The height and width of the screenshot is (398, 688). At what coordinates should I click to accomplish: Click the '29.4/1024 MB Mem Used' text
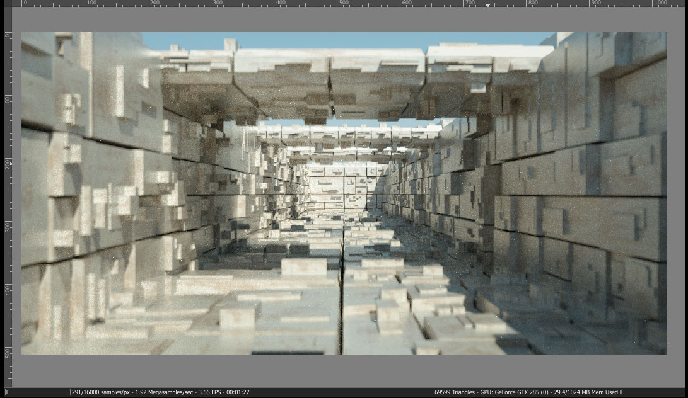[x=586, y=392]
